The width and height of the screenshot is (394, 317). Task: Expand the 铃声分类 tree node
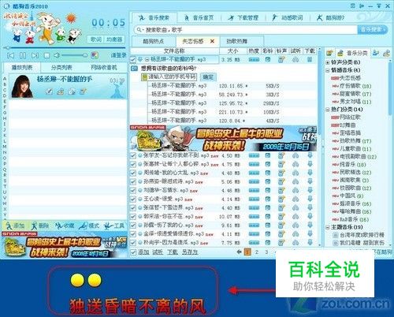coord(328,62)
